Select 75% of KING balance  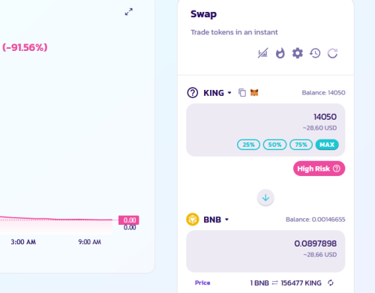(x=301, y=145)
